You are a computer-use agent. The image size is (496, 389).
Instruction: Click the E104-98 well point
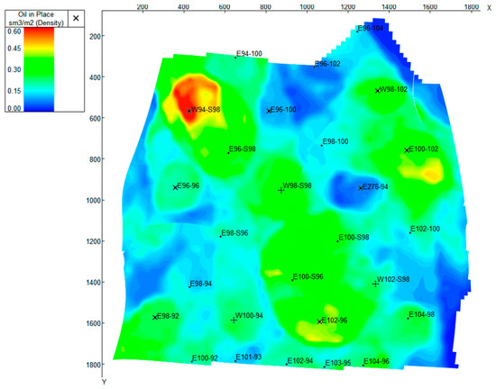[408, 319]
